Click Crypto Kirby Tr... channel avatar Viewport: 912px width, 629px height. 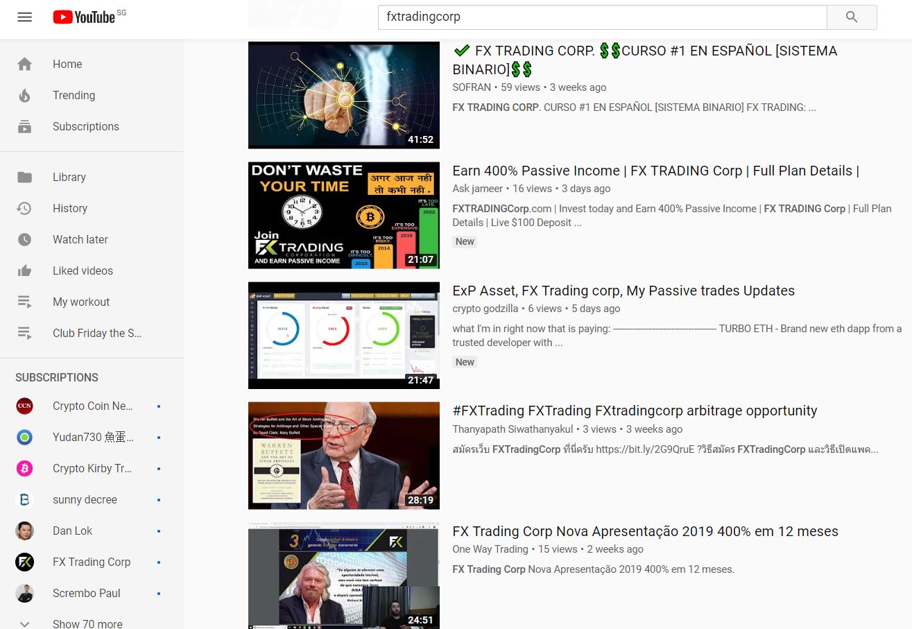tap(24, 468)
